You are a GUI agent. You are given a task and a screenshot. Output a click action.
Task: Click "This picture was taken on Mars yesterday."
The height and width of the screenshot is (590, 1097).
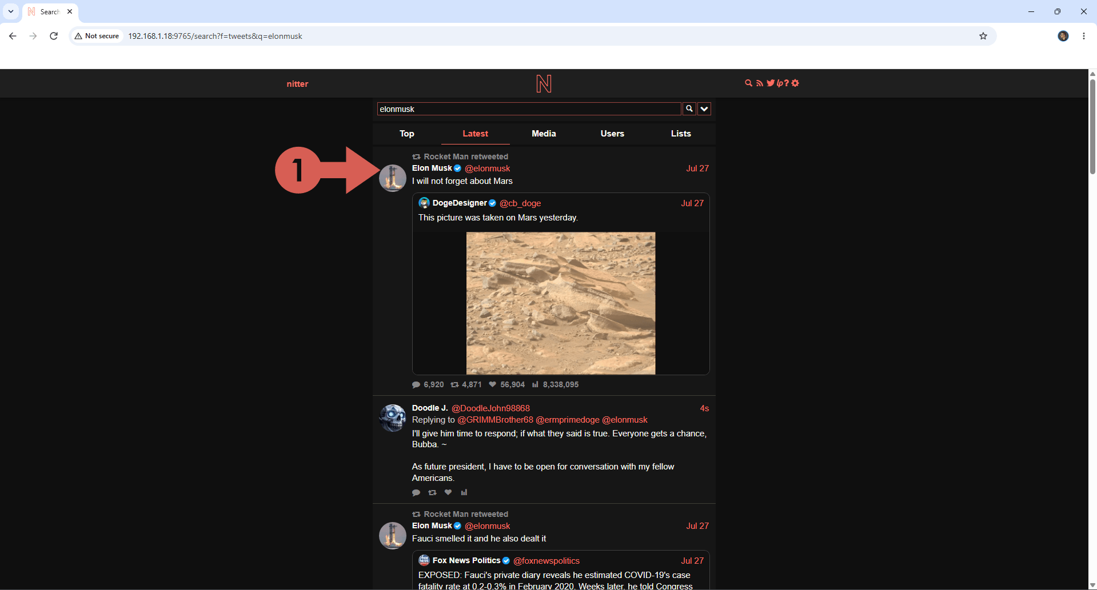pos(498,218)
